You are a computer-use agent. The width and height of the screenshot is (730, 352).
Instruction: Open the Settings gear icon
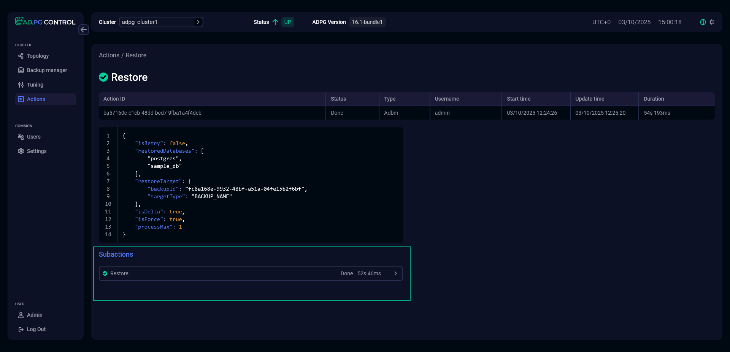pos(21,151)
